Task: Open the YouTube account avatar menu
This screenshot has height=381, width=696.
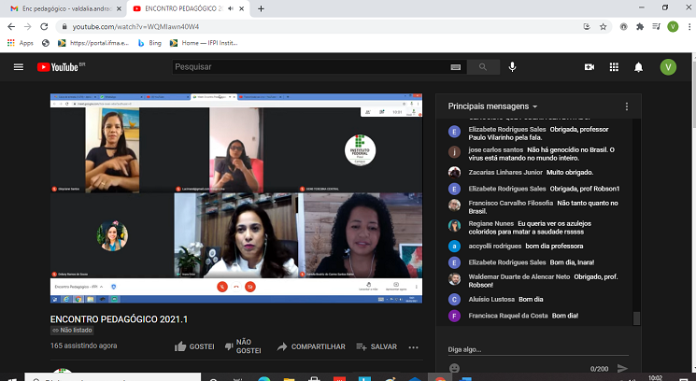Action: click(x=668, y=67)
